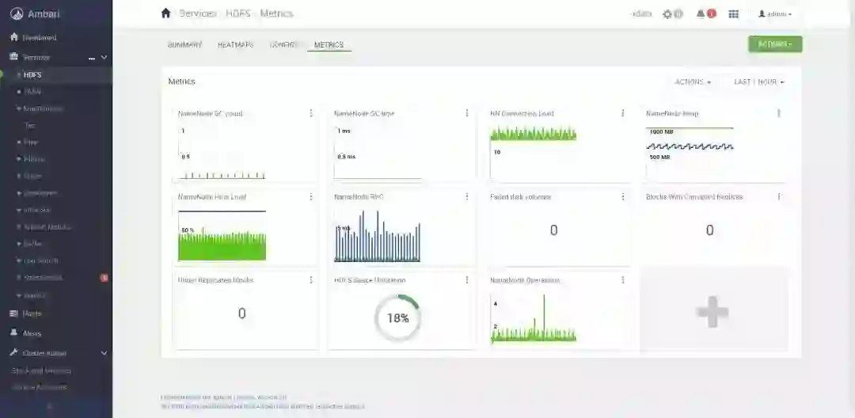Click the home icon in the breadcrumb
This screenshot has height=418, width=855.
(x=165, y=13)
